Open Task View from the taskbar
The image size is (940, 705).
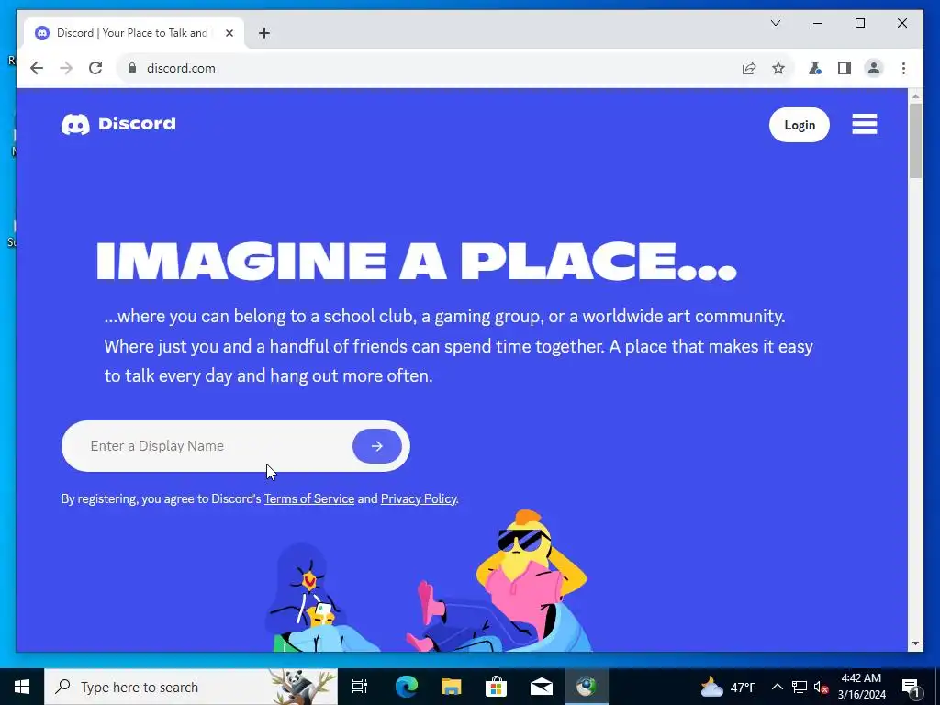tap(360, 687)
